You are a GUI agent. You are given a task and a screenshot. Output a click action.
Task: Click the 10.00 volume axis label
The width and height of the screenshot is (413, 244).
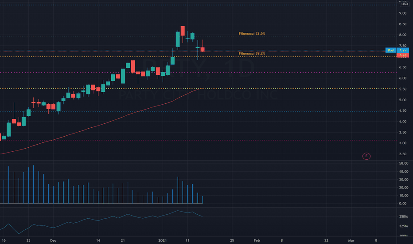(404, 196)
